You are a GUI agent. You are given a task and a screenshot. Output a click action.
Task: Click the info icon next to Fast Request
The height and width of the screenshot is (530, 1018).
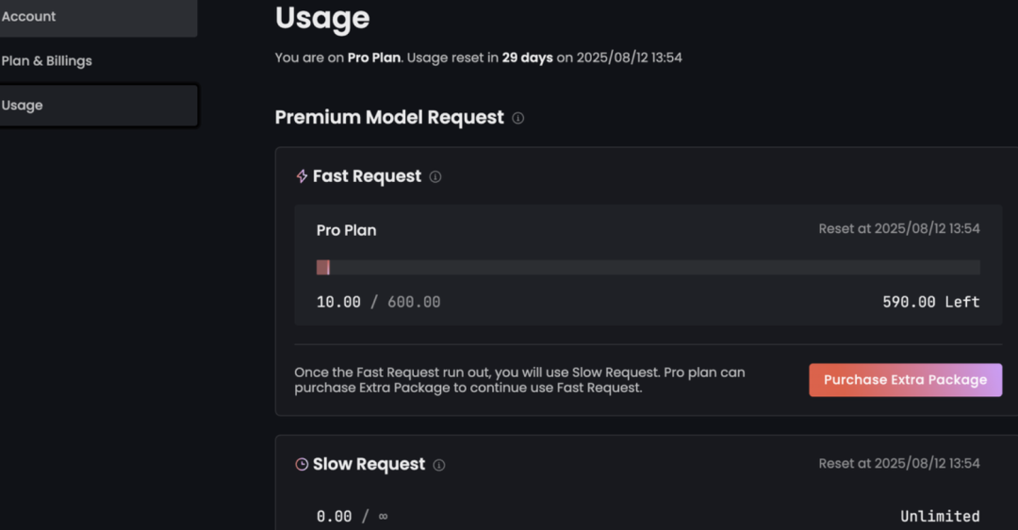click(x=435, y=176)
